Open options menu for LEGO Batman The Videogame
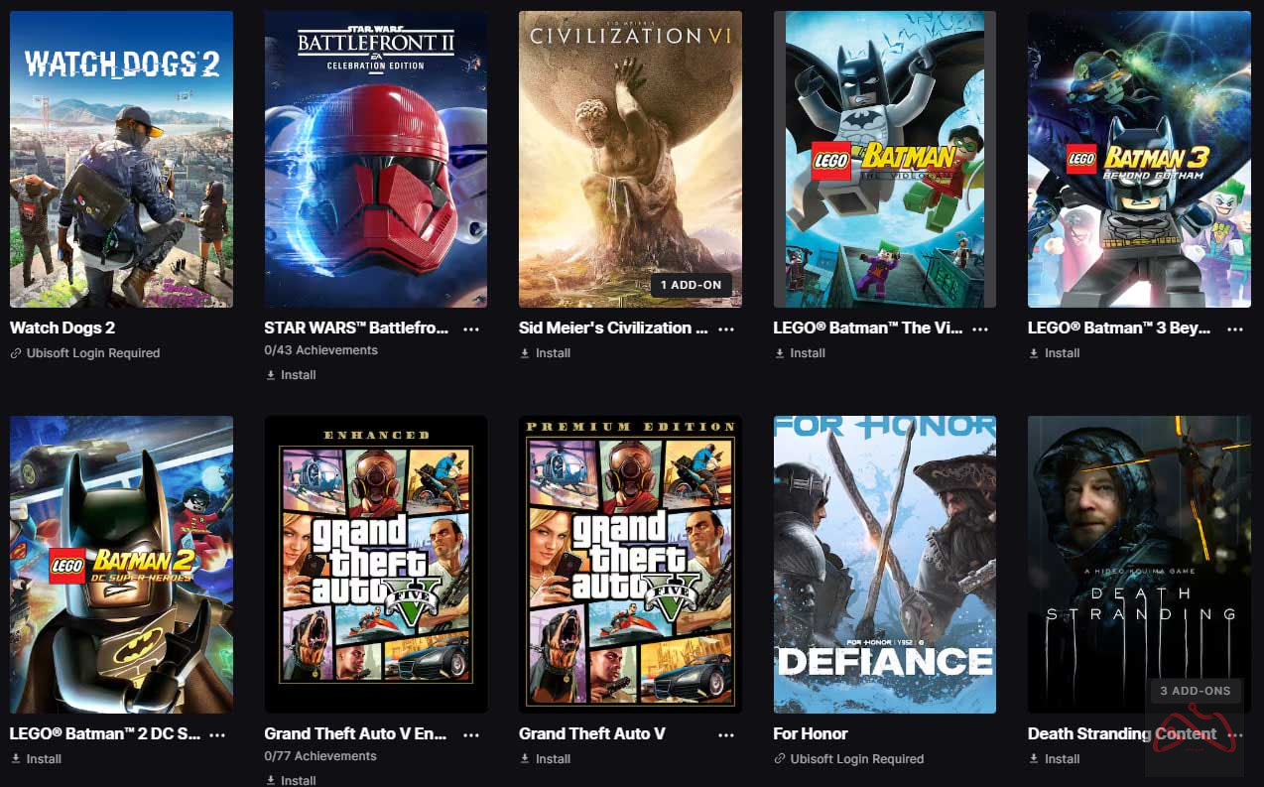 click(980, 328)
